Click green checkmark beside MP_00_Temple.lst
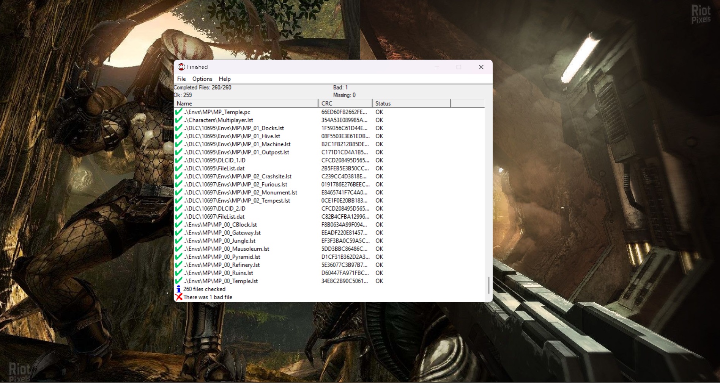 (178, 281)
